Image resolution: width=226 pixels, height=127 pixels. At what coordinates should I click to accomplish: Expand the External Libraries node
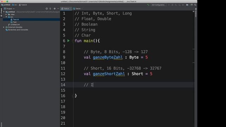(x=4, y=27)
